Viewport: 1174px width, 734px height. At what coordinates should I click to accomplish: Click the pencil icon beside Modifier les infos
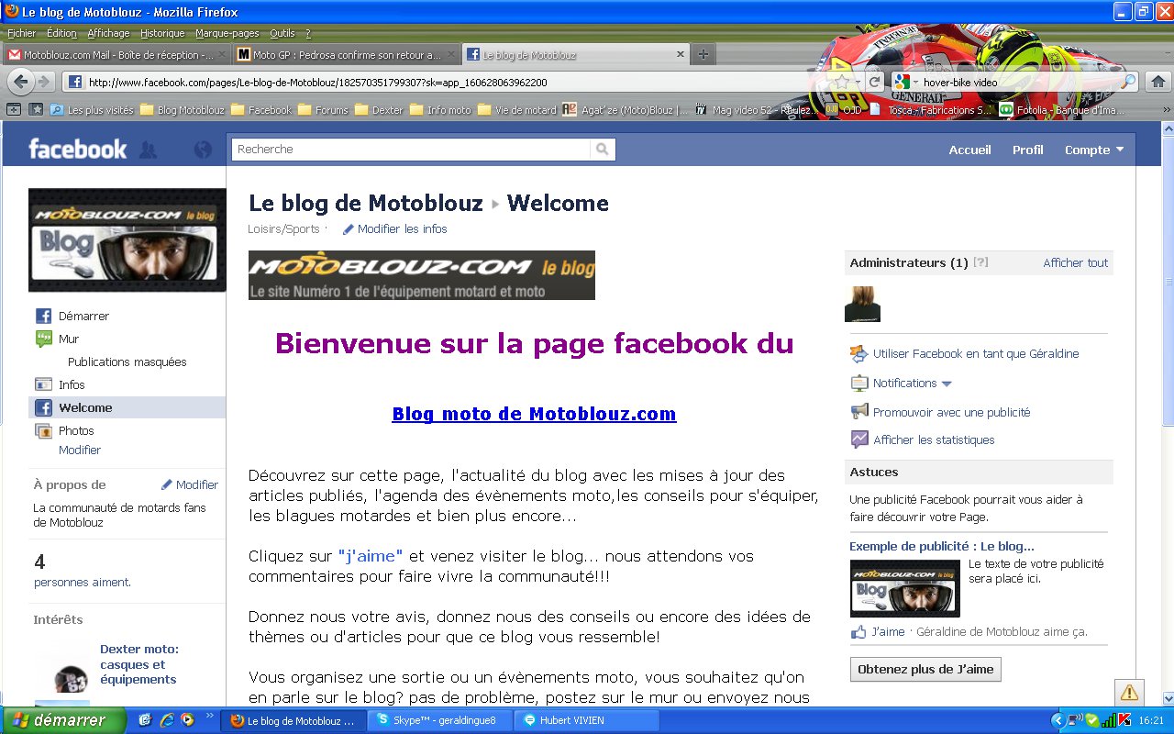point(348,229)
